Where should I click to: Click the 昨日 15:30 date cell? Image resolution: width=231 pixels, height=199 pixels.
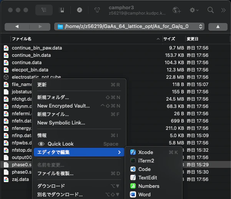[x=198, y=172]
